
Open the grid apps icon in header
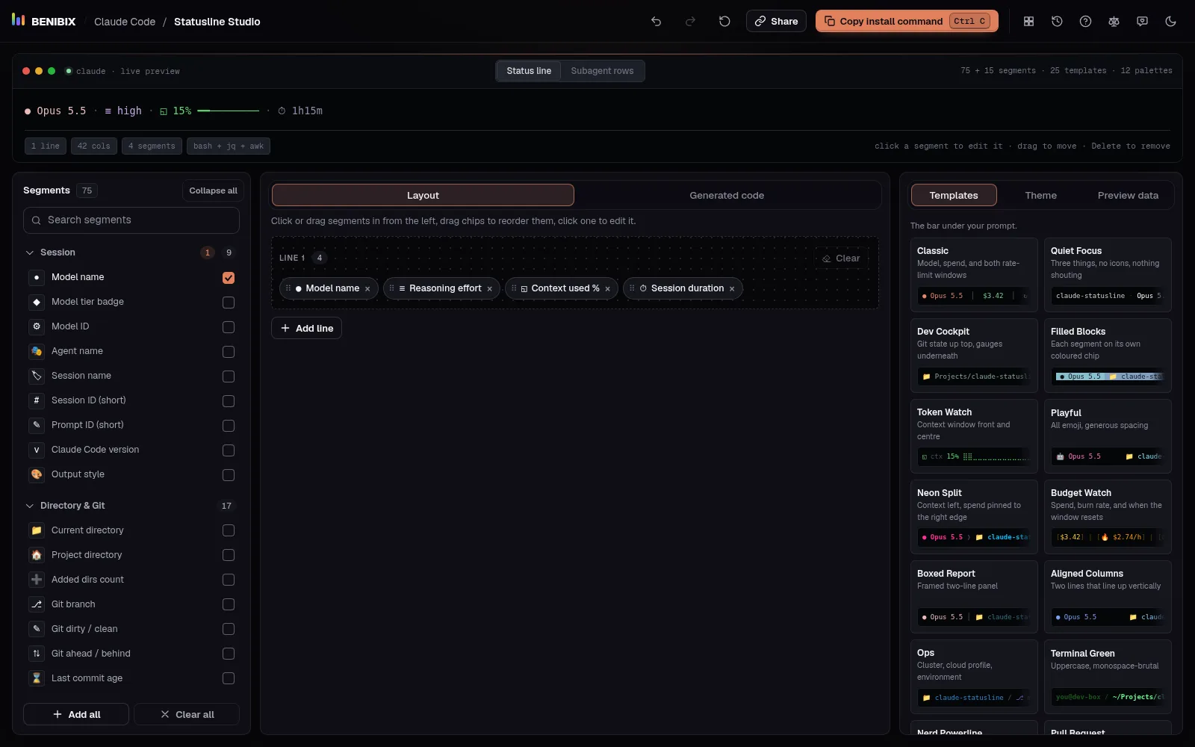point(1028,22)
